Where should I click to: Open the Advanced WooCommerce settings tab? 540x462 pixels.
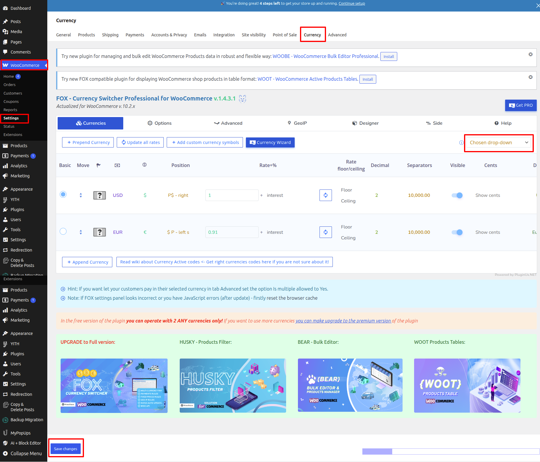[337, 35]
